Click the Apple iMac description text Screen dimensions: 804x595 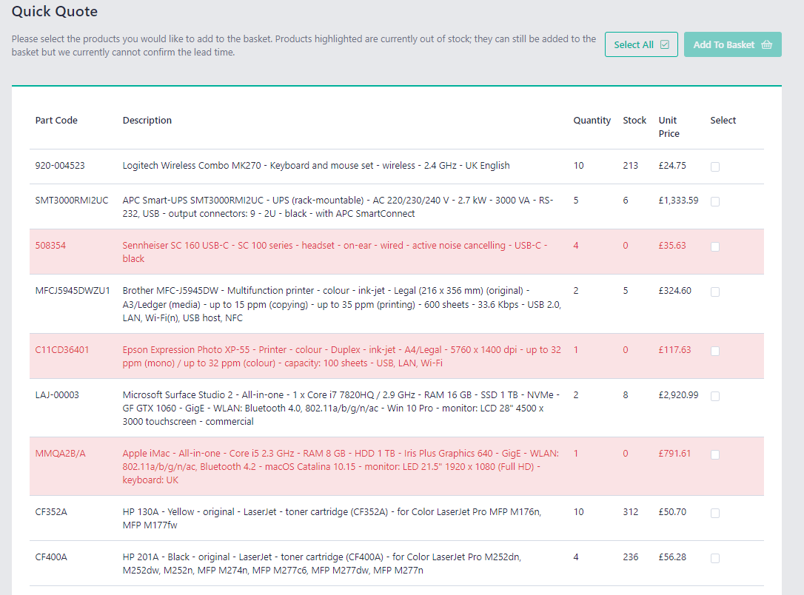[341, 467]
